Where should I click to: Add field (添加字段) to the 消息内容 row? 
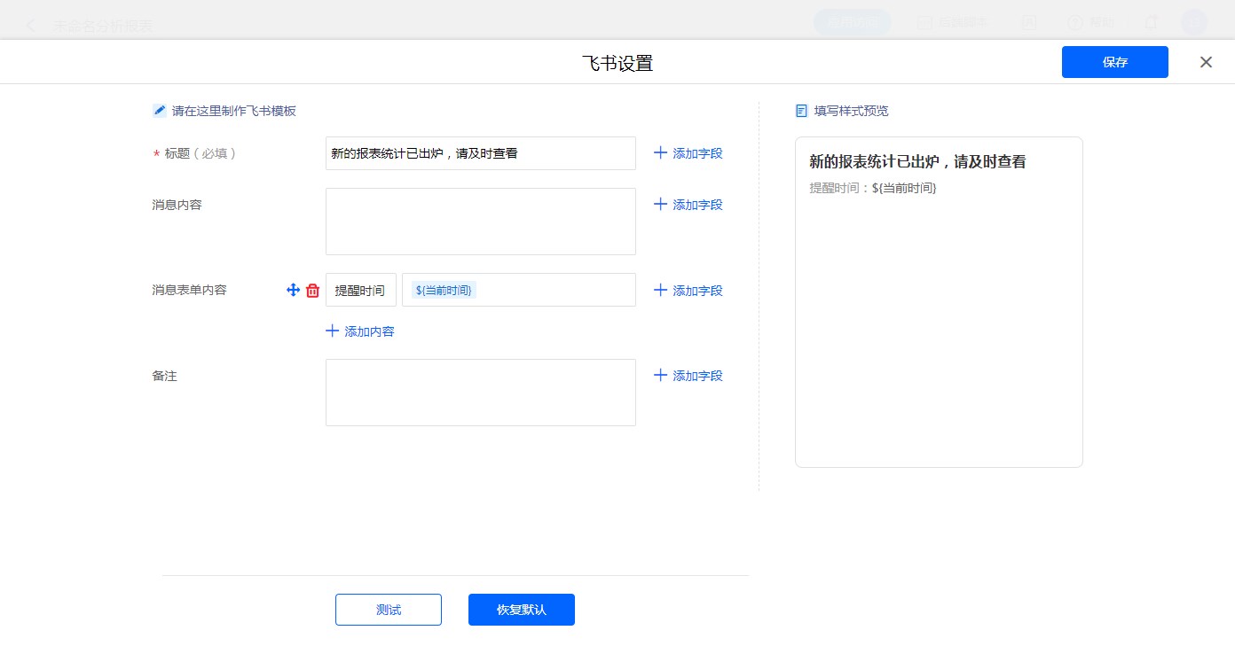click(688, 205)
